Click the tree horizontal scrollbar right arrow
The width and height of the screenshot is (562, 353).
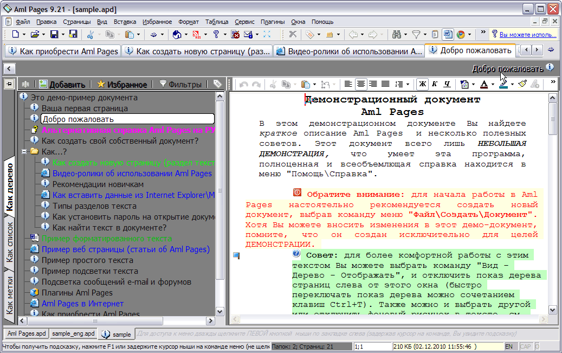(211, 320)
